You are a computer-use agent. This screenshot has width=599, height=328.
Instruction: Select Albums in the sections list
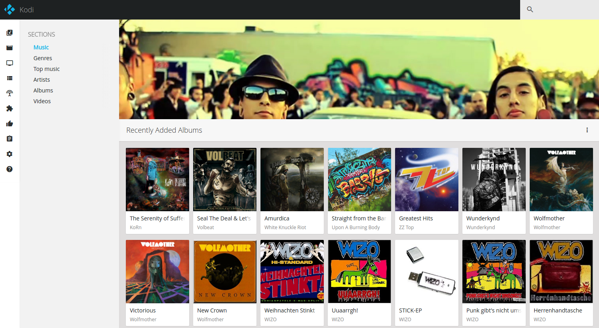coord(43,90)
